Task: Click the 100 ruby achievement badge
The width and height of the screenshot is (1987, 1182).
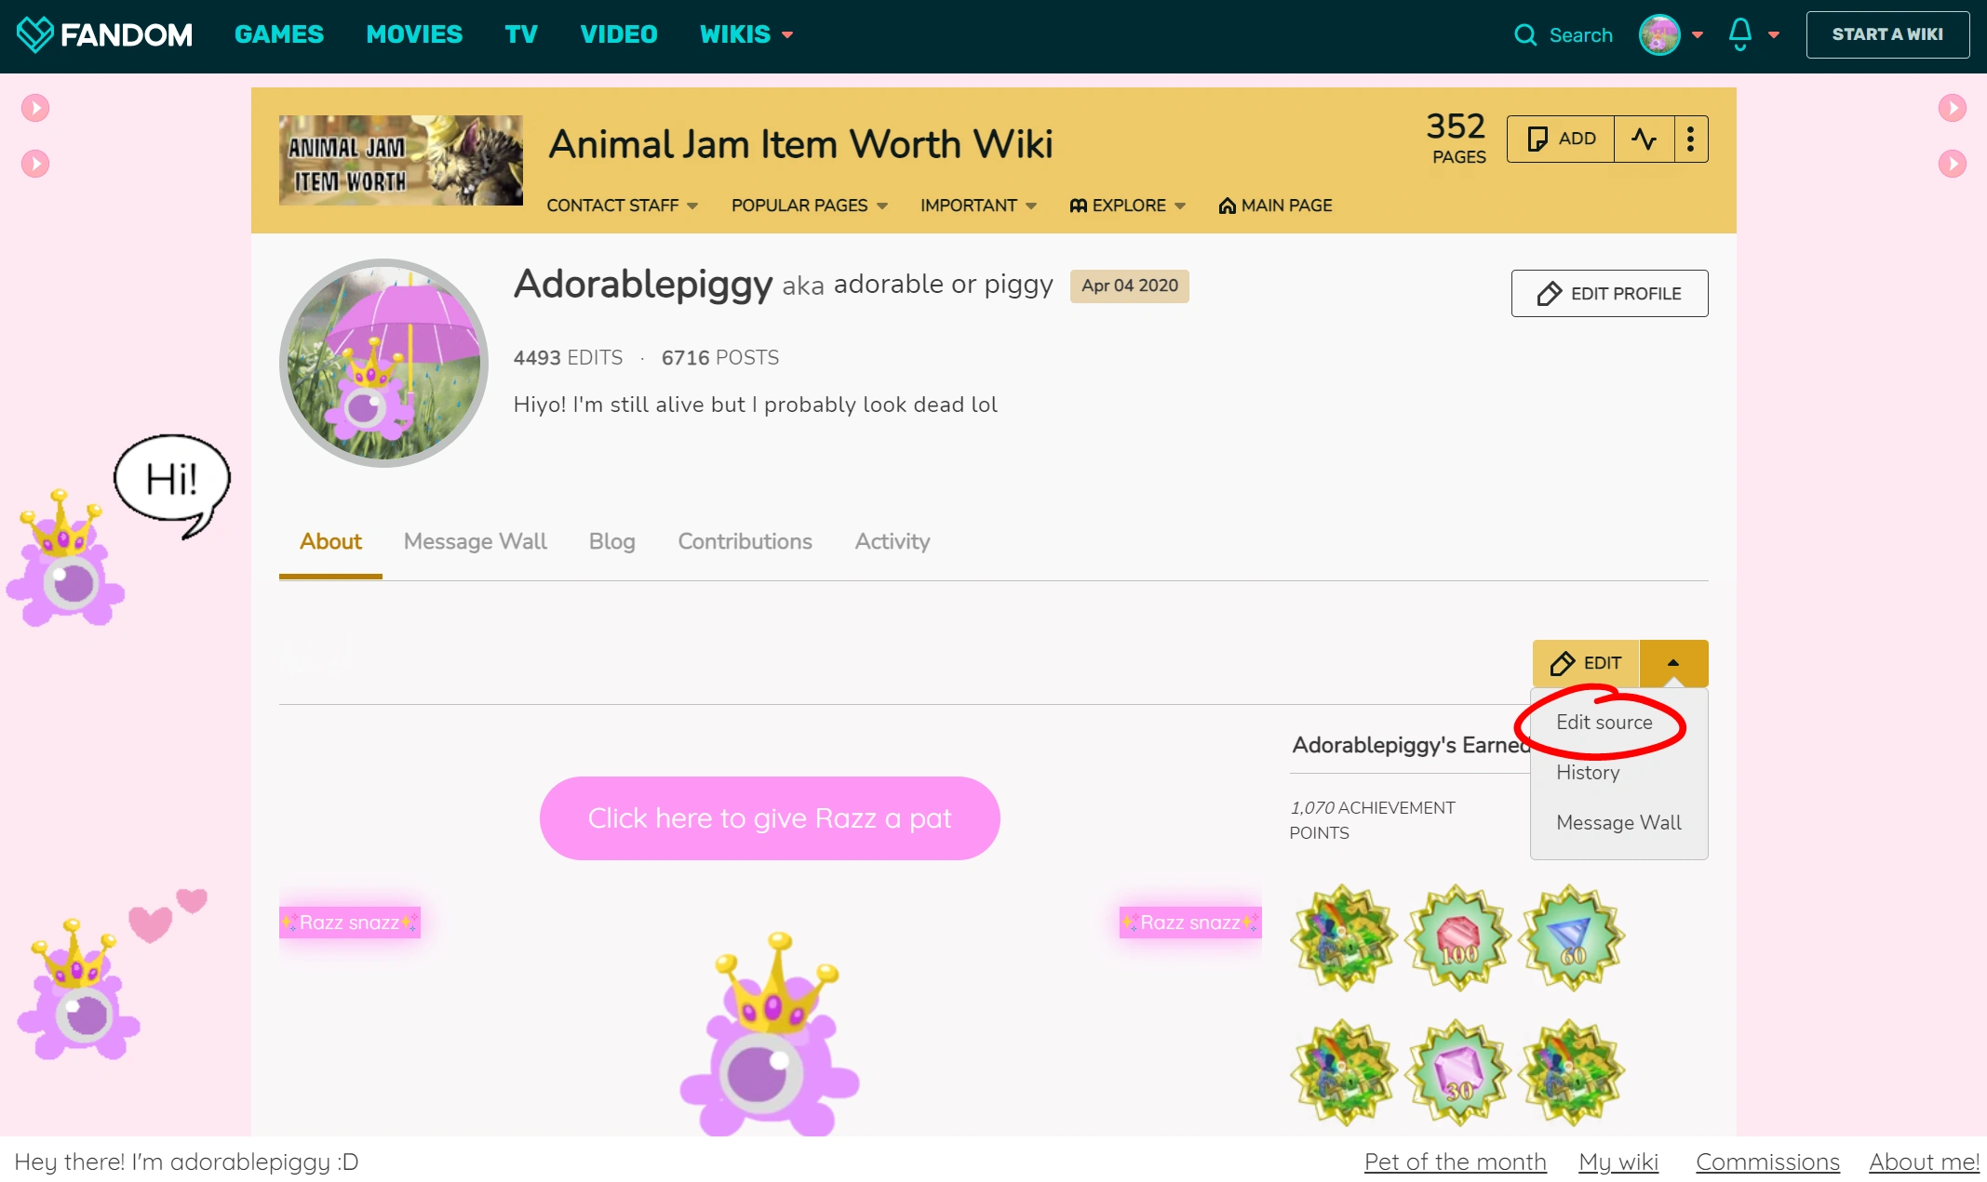Action: click(x=1458, y=937)
